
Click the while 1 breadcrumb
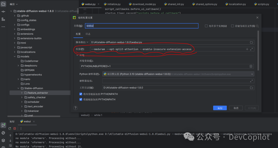tap(98, 115)
